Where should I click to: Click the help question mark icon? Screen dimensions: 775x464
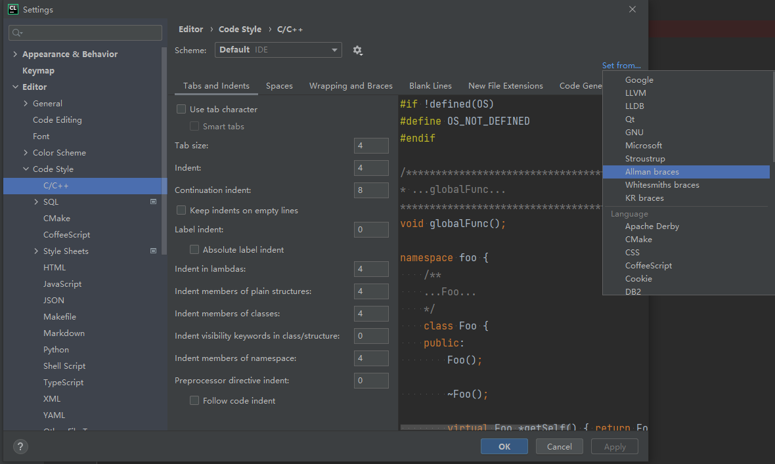point(20,447)
